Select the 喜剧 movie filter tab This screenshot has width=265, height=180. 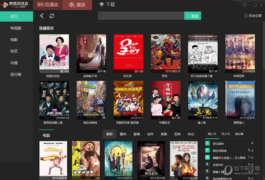coord(164,134)
